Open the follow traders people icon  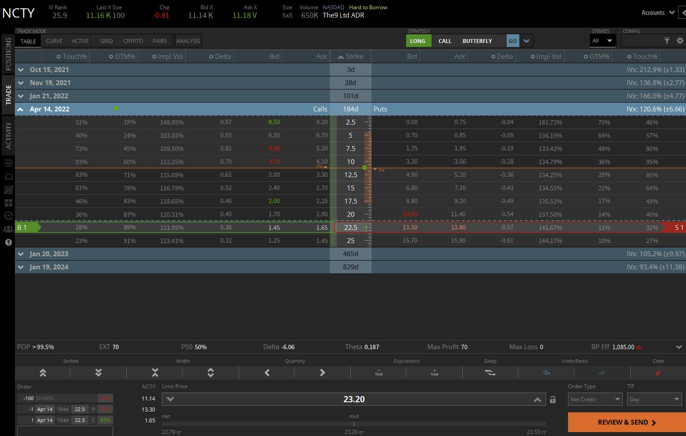point(8,229)
